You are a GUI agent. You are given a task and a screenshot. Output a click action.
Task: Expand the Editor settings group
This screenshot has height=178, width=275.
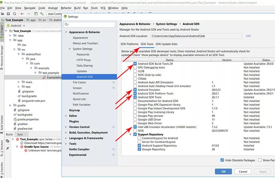click(x=66, y=116)
